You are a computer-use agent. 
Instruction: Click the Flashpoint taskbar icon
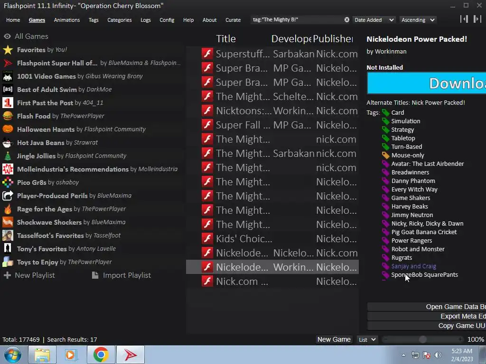pyautogui.click(x=131, y=355)
